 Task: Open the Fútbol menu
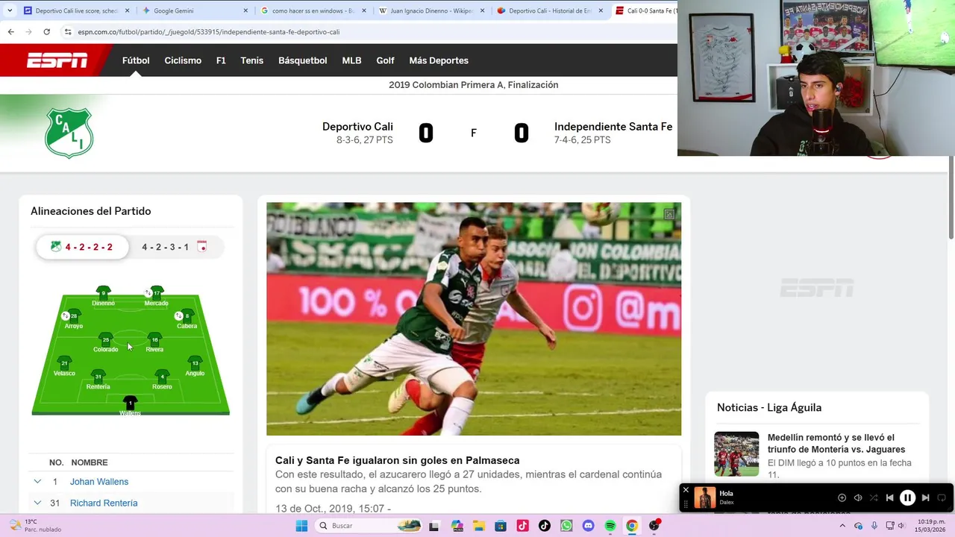click(136, 60)
